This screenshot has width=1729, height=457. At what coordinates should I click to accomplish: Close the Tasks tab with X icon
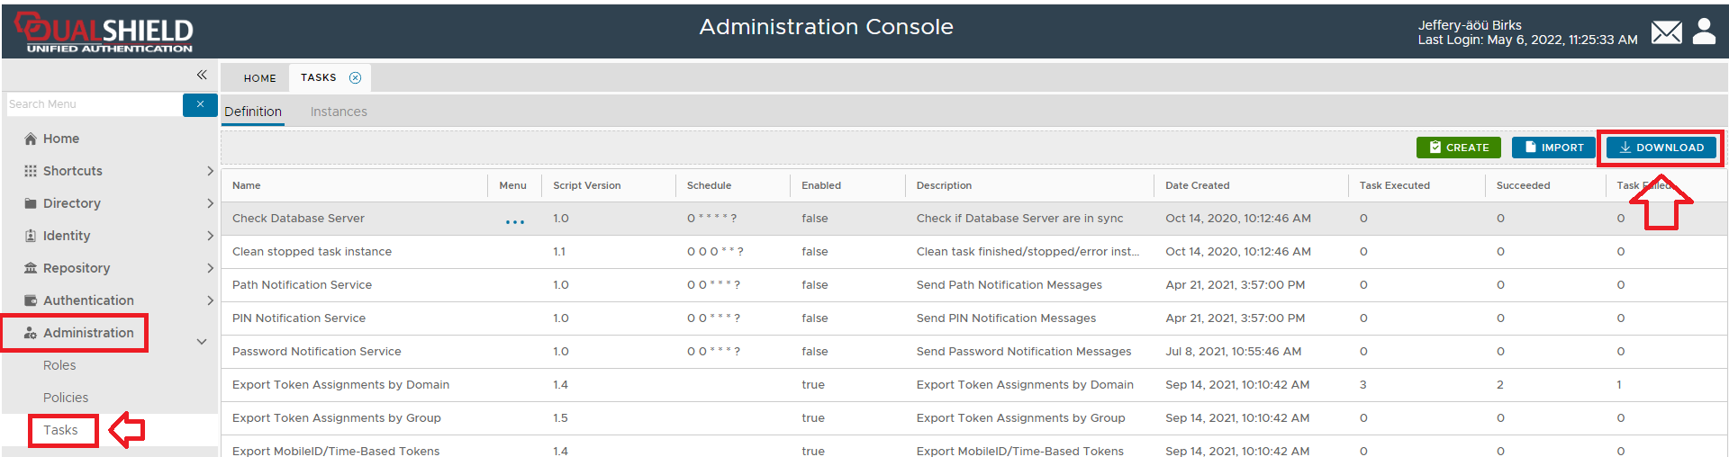click(356, 78)
